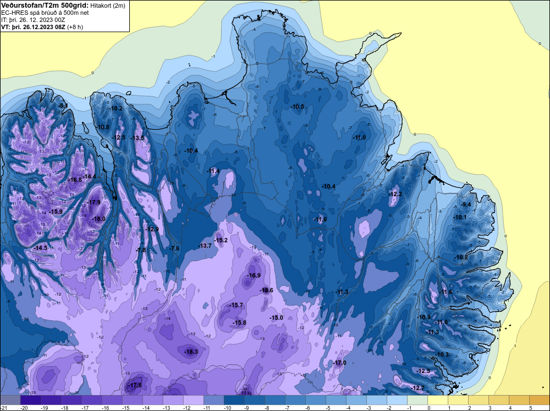550x411 pixels.
Task: Click the pale green legend swatch above -1
Action: (417, 400)
